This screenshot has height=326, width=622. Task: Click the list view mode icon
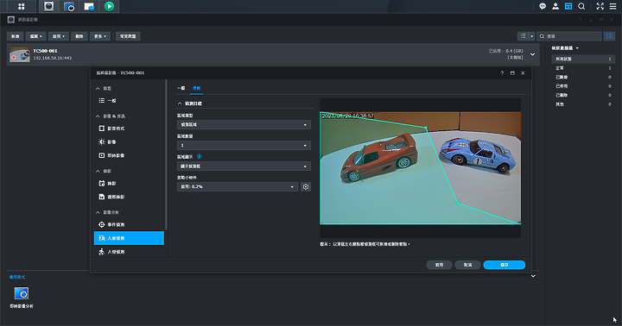(524, 36)
